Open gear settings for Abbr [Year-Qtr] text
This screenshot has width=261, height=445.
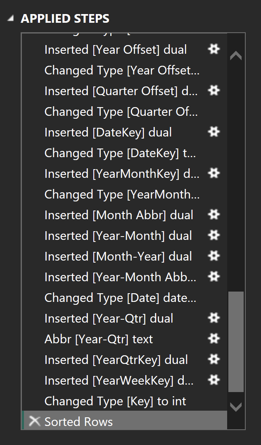pos(214,339)
